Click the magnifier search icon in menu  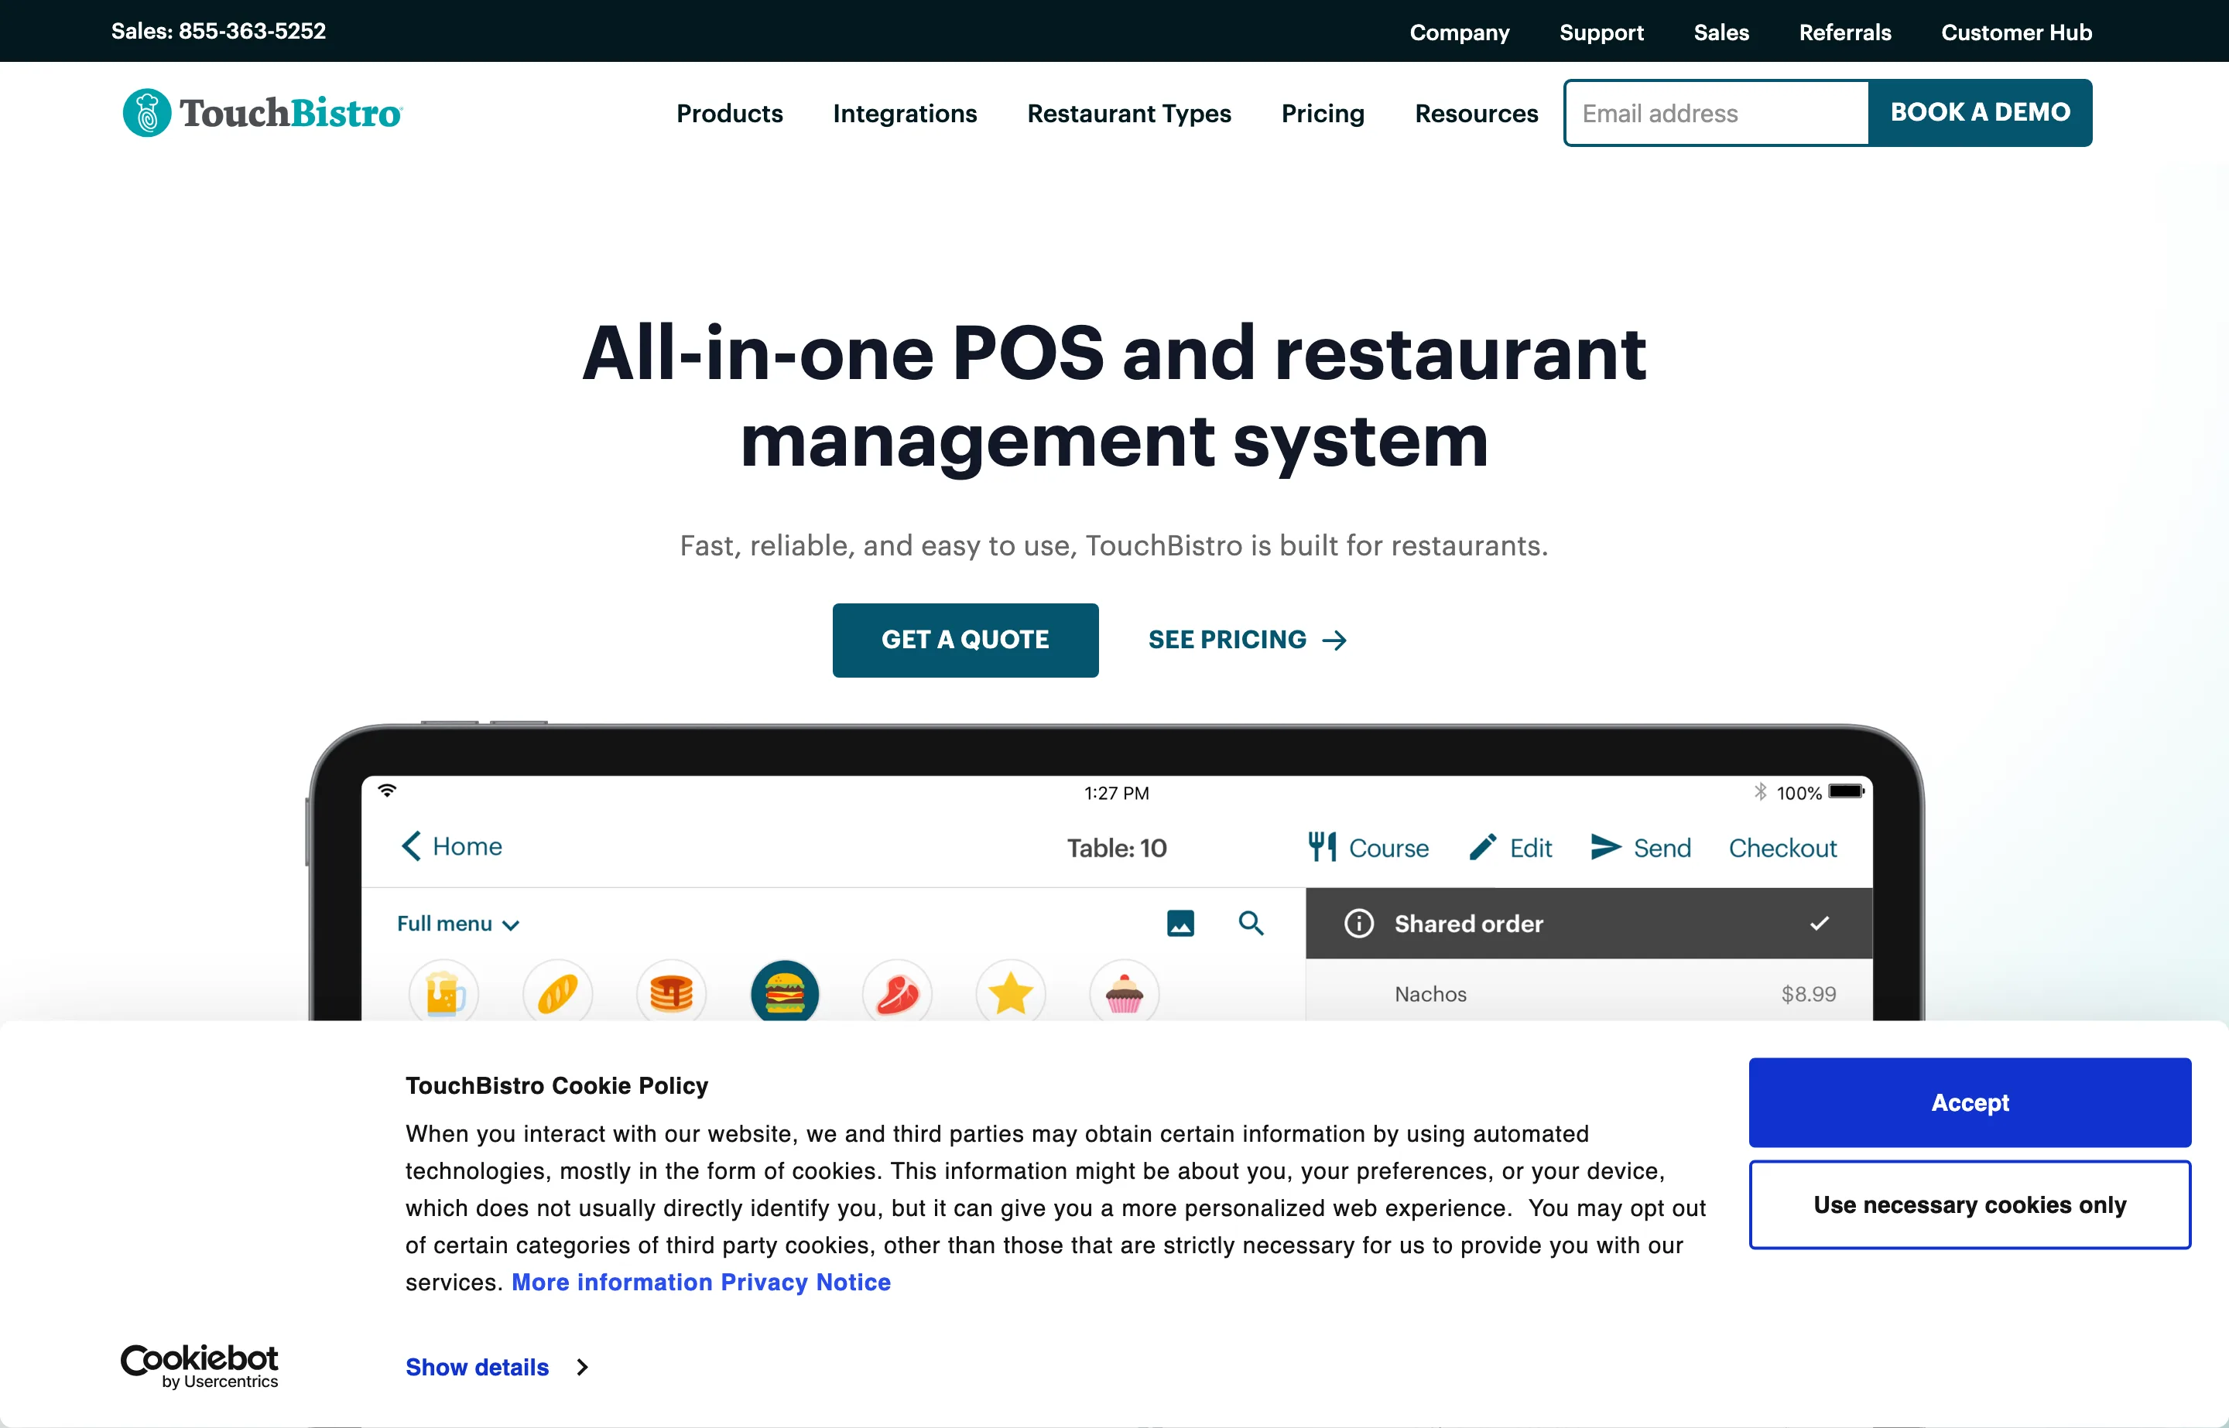1251,924
